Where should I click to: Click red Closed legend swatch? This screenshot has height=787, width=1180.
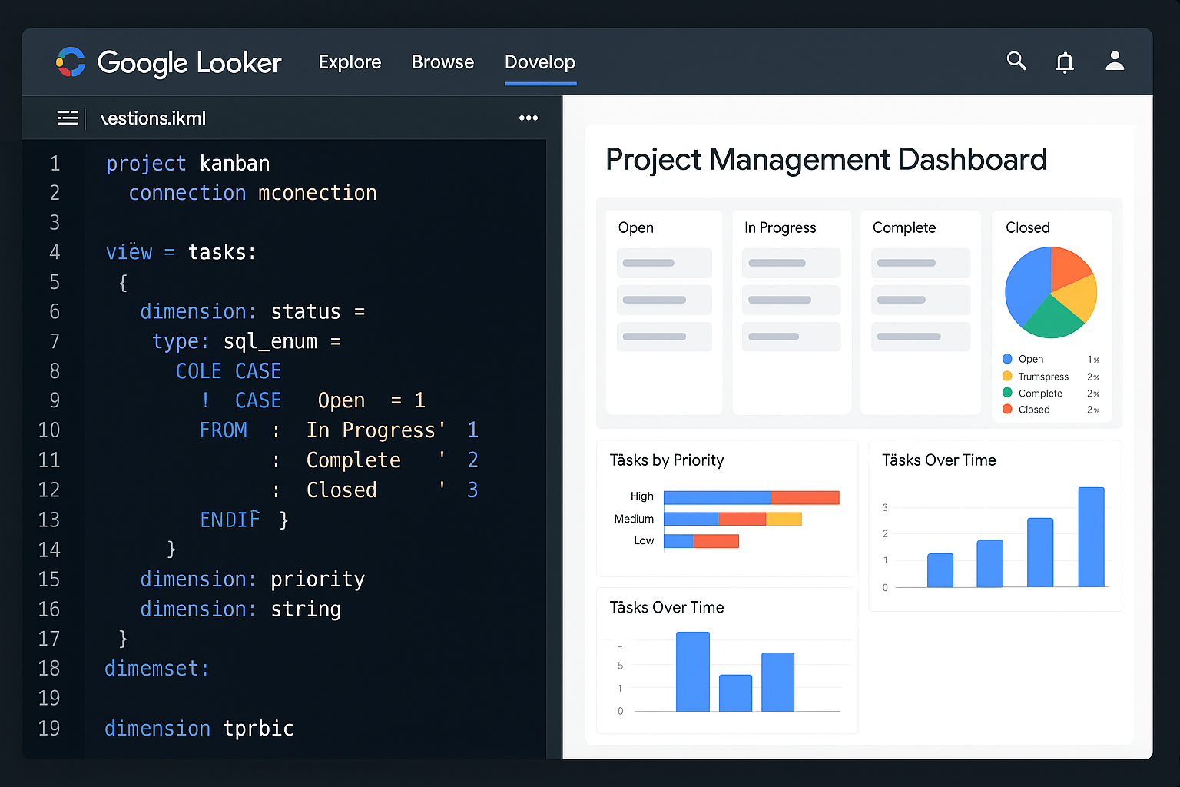[x=1007, y=410]
